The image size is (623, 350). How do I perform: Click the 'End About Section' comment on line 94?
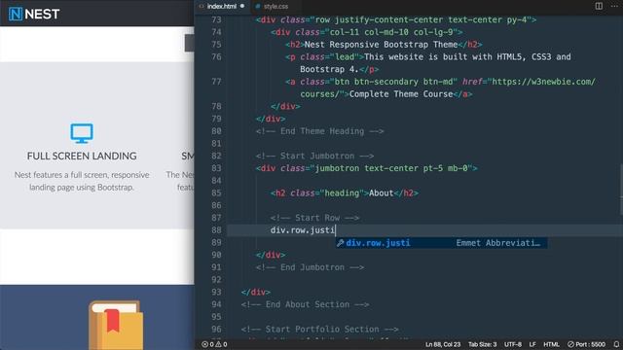(305, 304)
